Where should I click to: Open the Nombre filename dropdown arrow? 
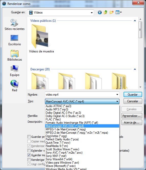[117, 95]
